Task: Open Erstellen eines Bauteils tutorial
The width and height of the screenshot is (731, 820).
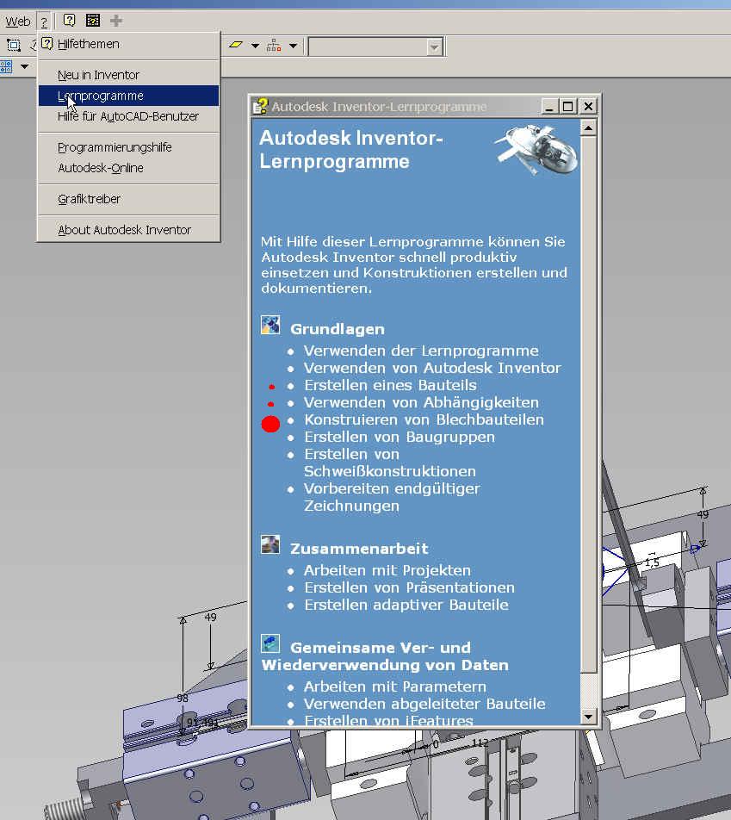Action: click(x=391, y=385)
